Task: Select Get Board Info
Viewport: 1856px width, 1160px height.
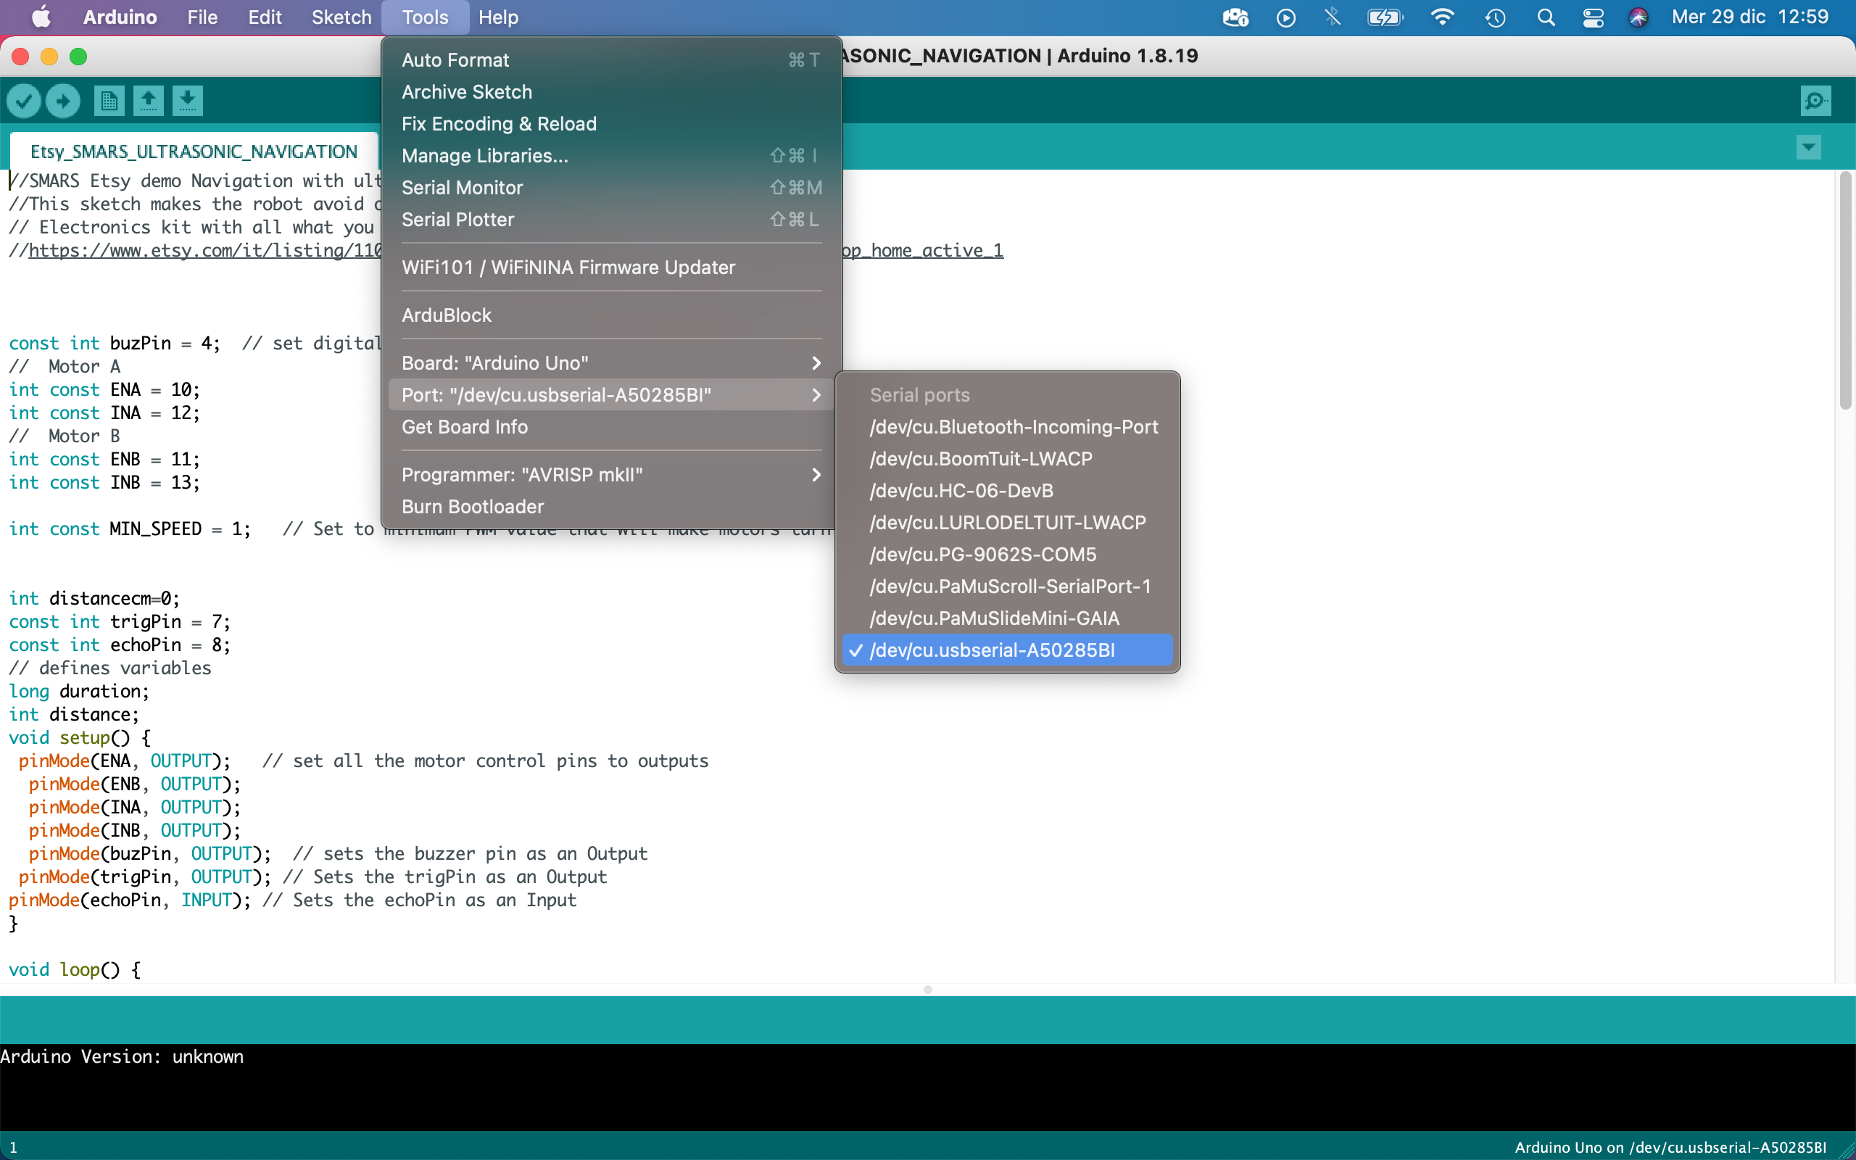Action: tap(611, 427)
